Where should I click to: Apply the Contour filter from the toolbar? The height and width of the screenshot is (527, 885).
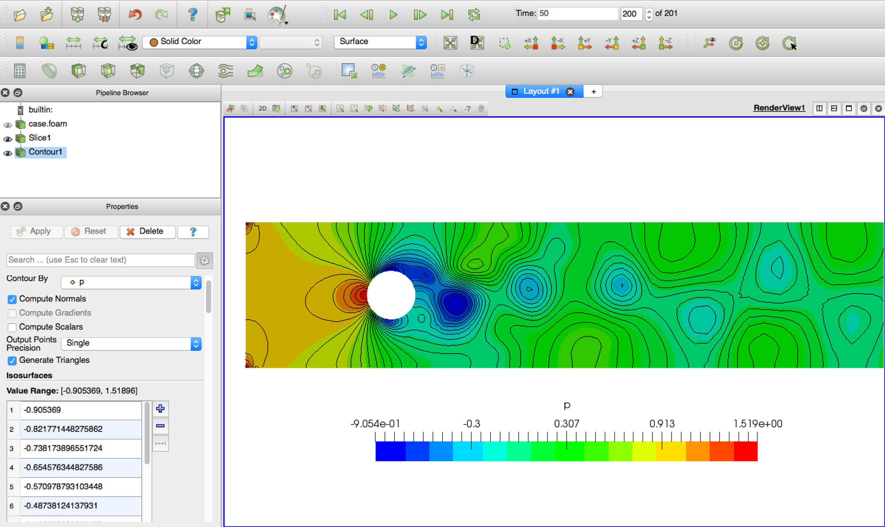point(49,71)
